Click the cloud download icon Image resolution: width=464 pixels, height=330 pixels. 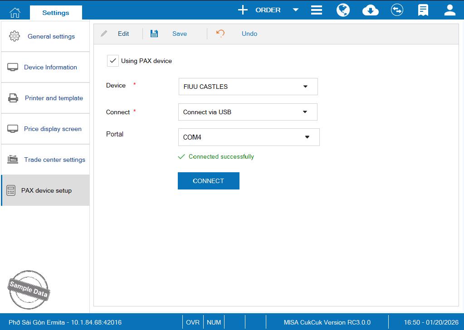[371, 10]
